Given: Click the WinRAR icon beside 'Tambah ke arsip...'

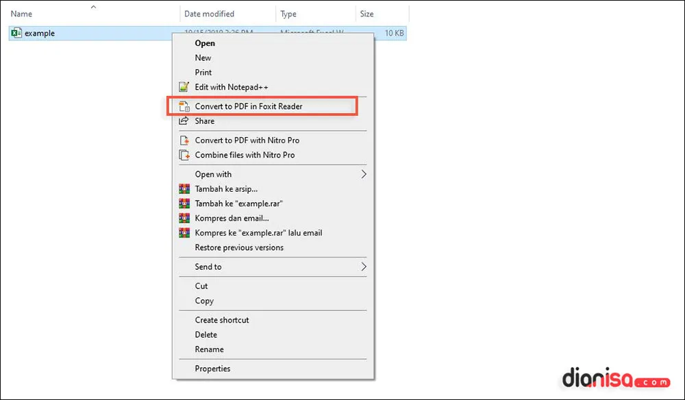Looking at the screenshot, I should point(184,189).
